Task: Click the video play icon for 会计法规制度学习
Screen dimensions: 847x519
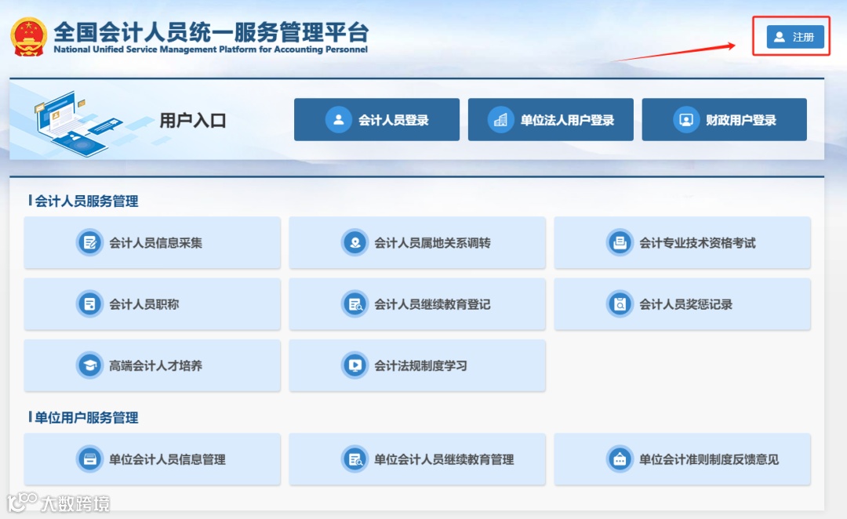Action: [355, 365]
